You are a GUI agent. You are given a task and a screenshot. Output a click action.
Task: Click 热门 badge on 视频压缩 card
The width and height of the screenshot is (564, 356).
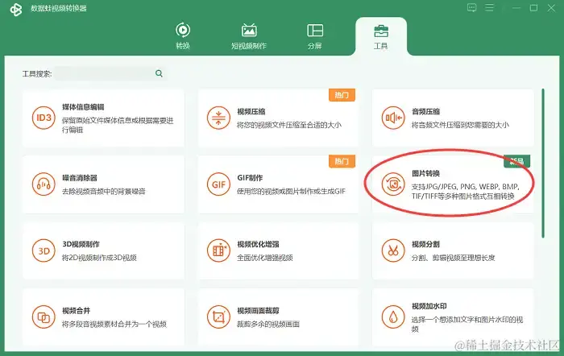tap(342, 95)
